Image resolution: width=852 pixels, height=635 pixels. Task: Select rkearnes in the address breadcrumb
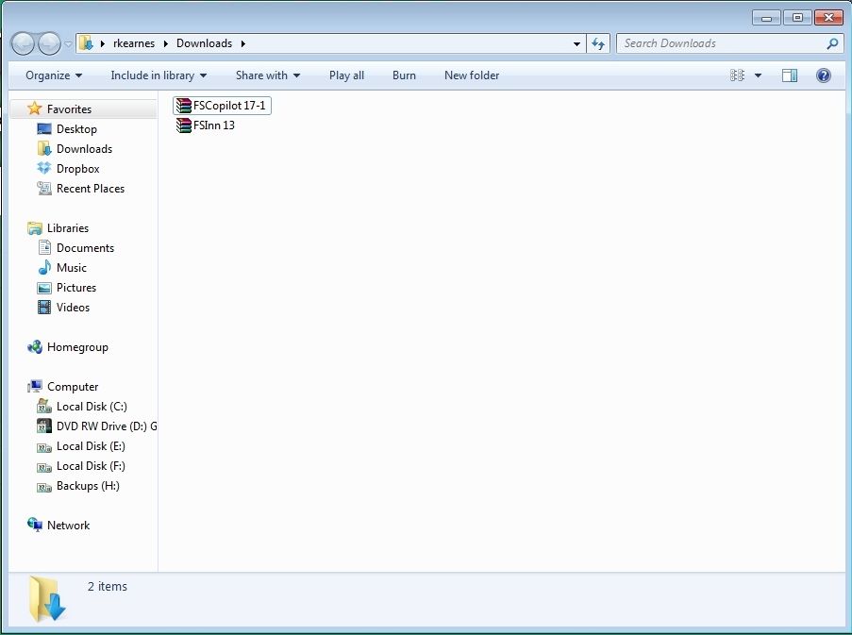pos(134,43)
